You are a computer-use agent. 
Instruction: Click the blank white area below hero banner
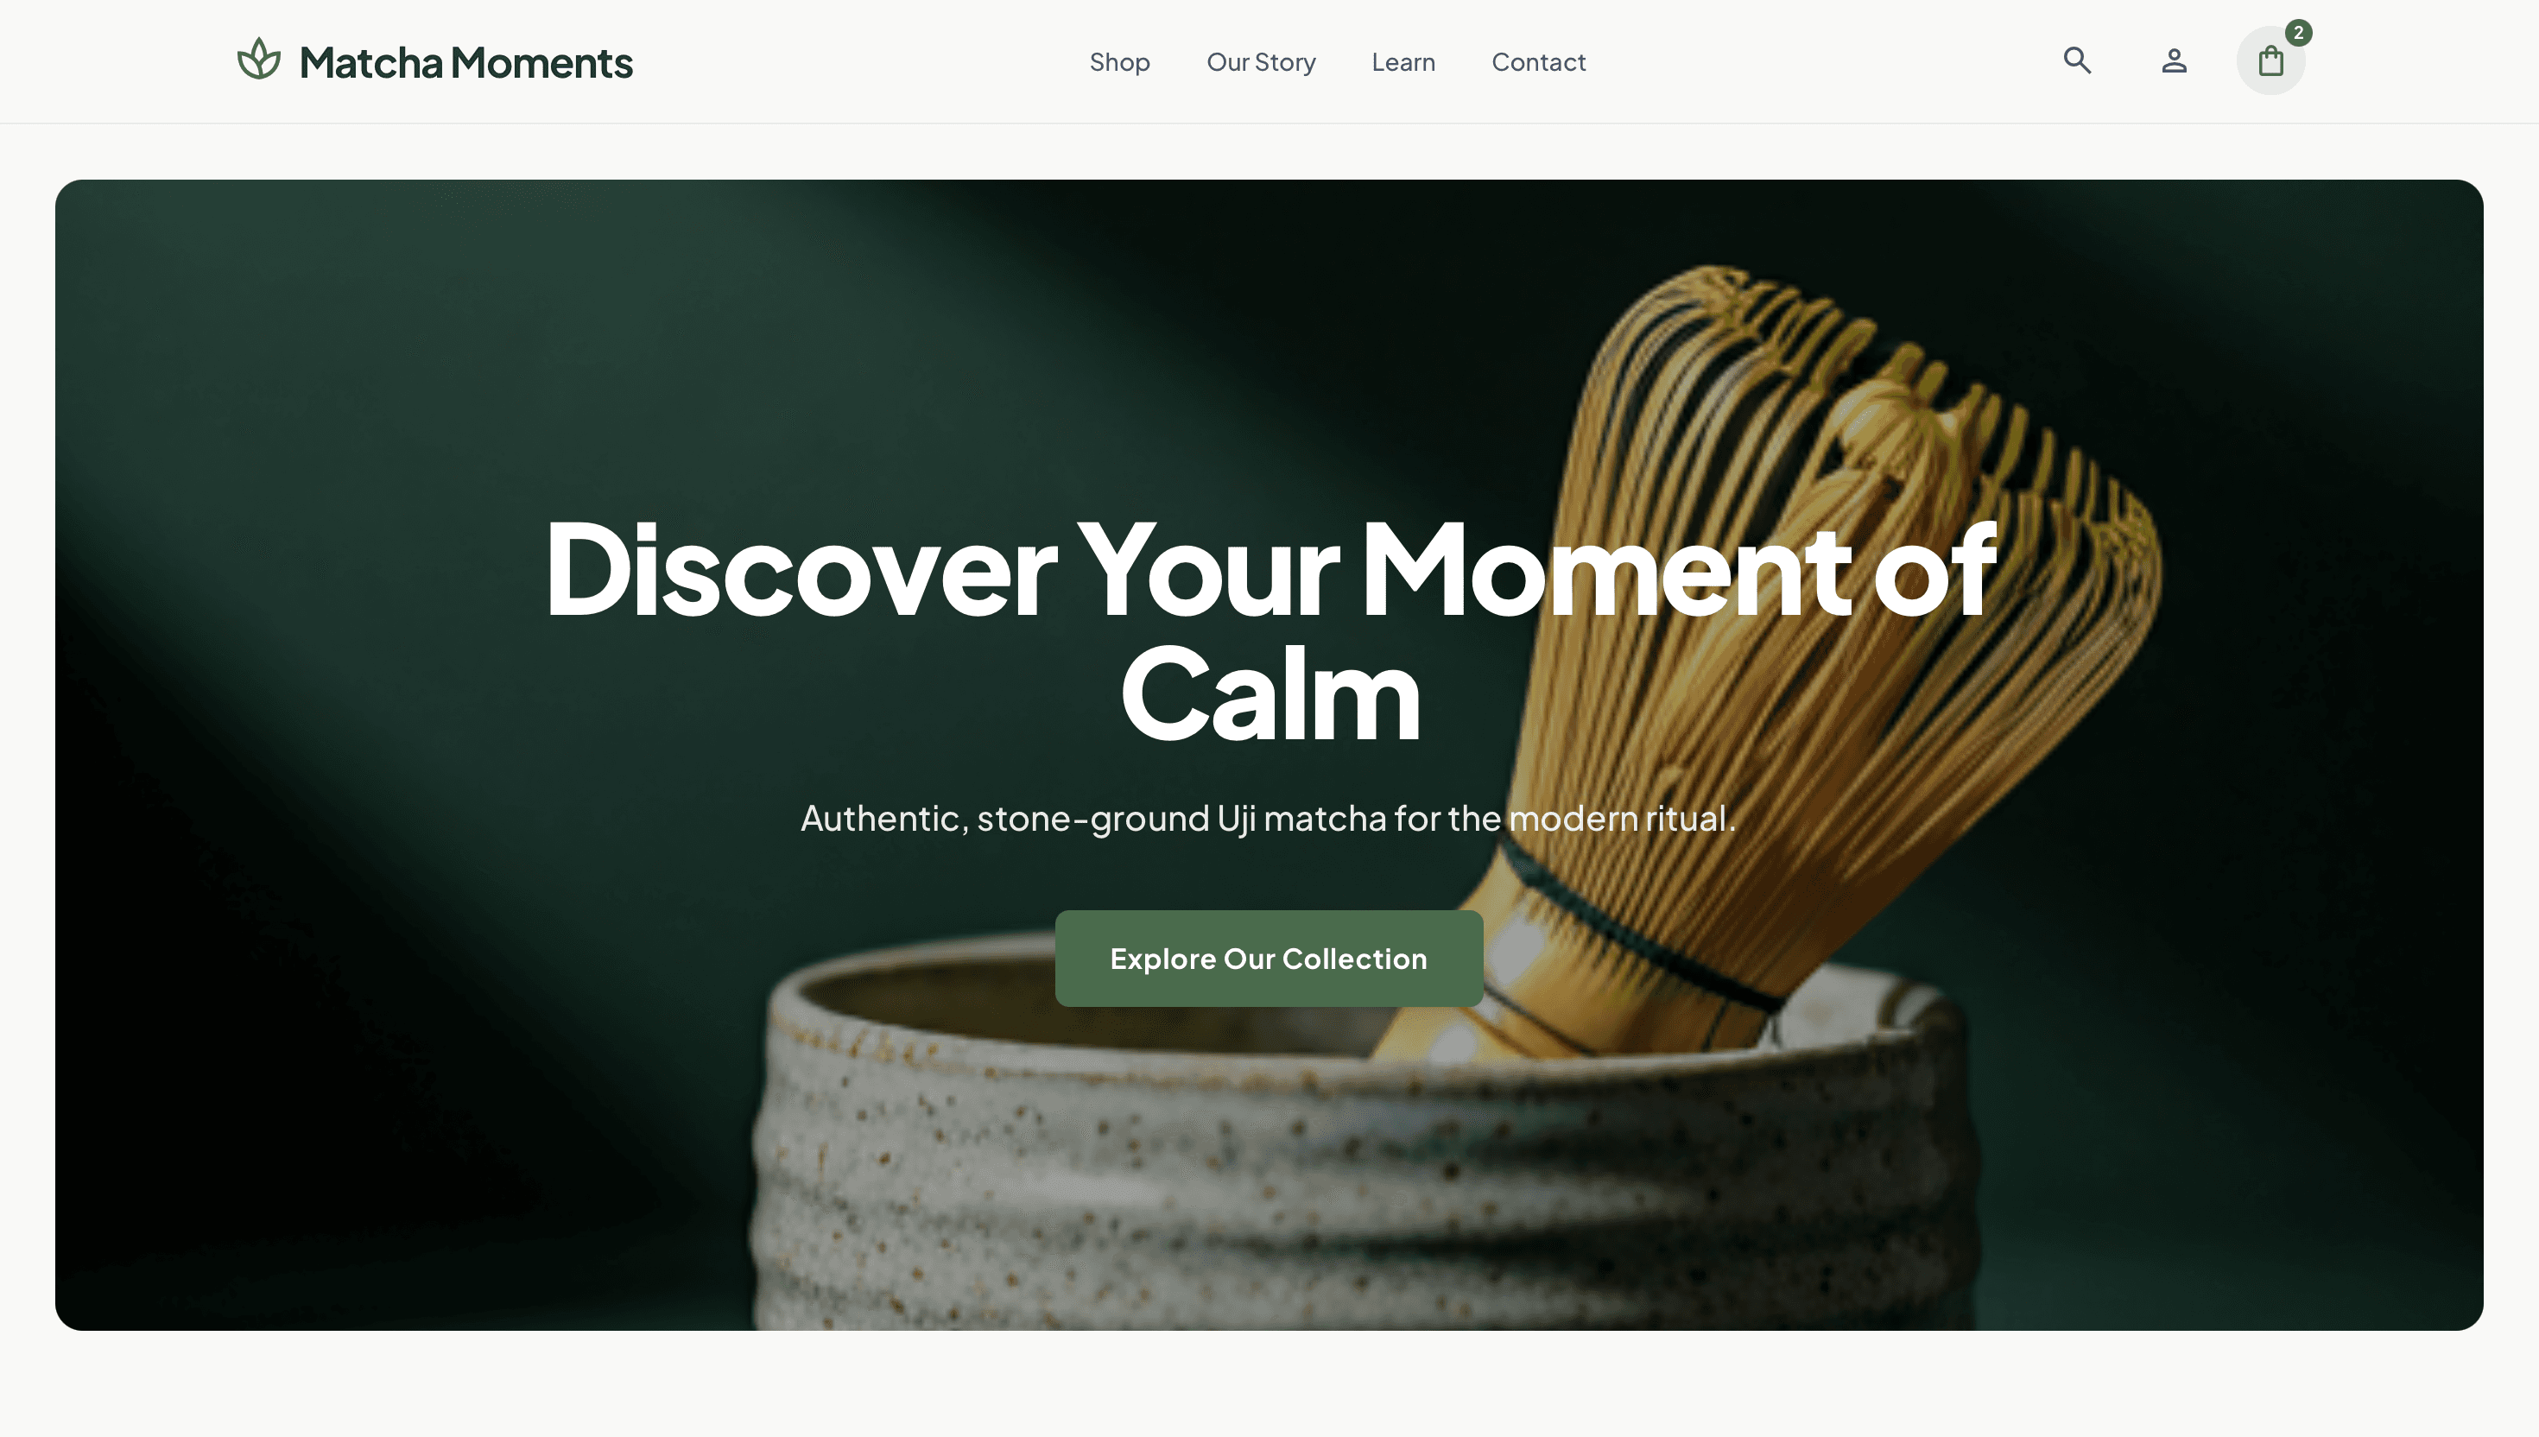click(1269, 1383)
